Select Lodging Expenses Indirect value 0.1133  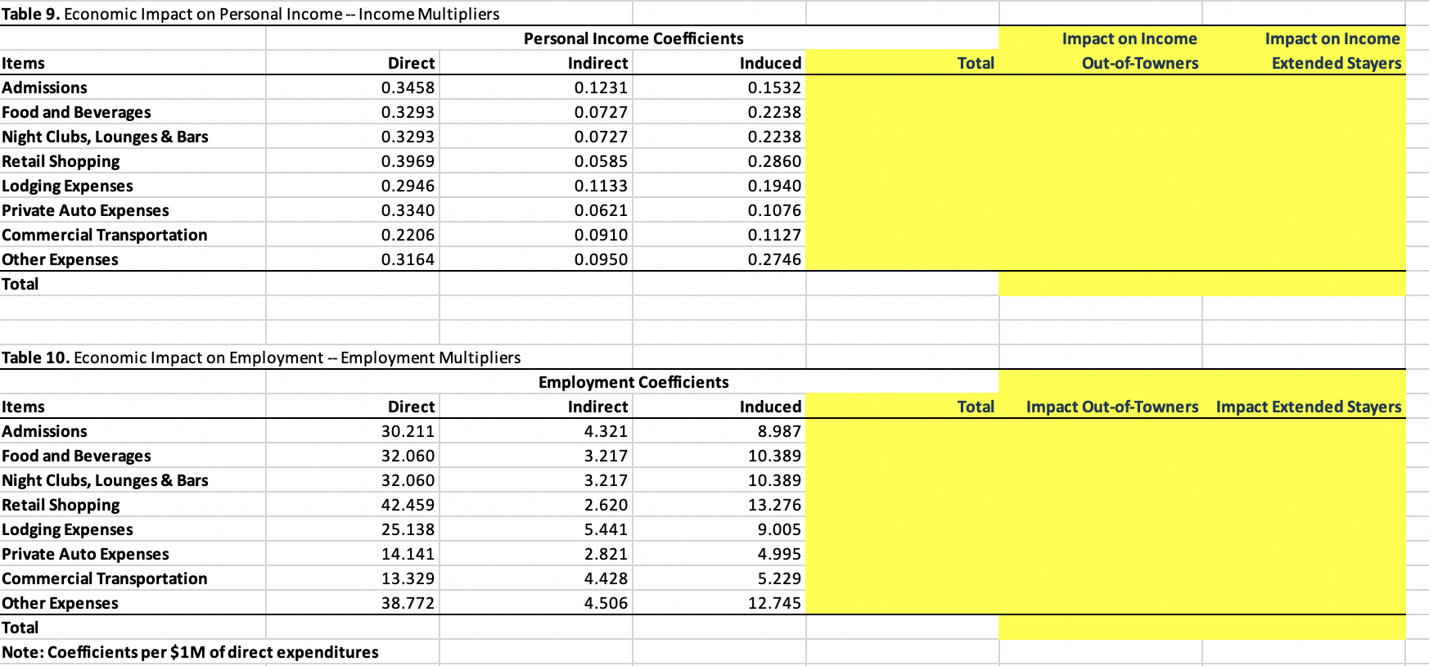point(601,186)
